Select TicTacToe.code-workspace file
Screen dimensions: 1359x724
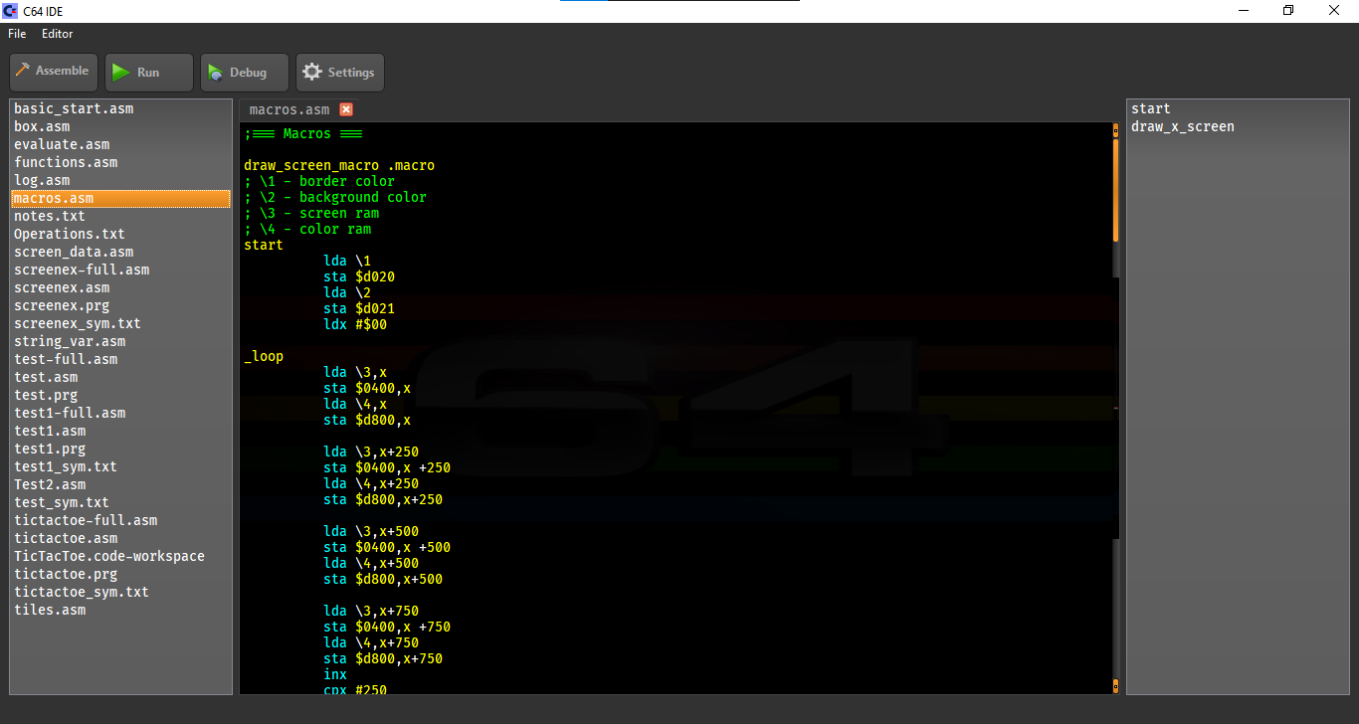click(109, 556)
